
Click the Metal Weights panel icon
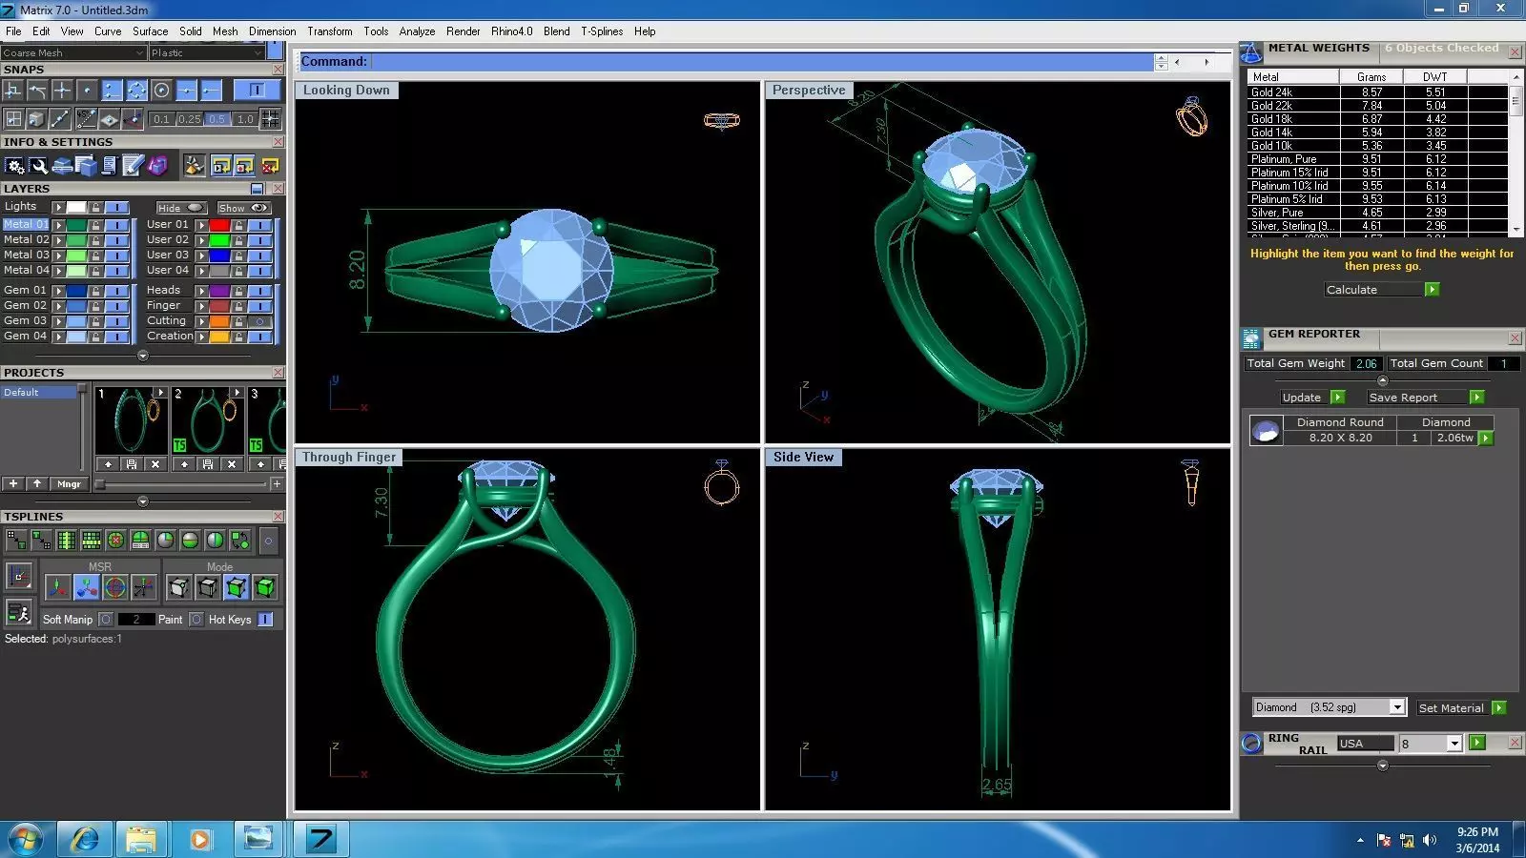pos(1251,52)
